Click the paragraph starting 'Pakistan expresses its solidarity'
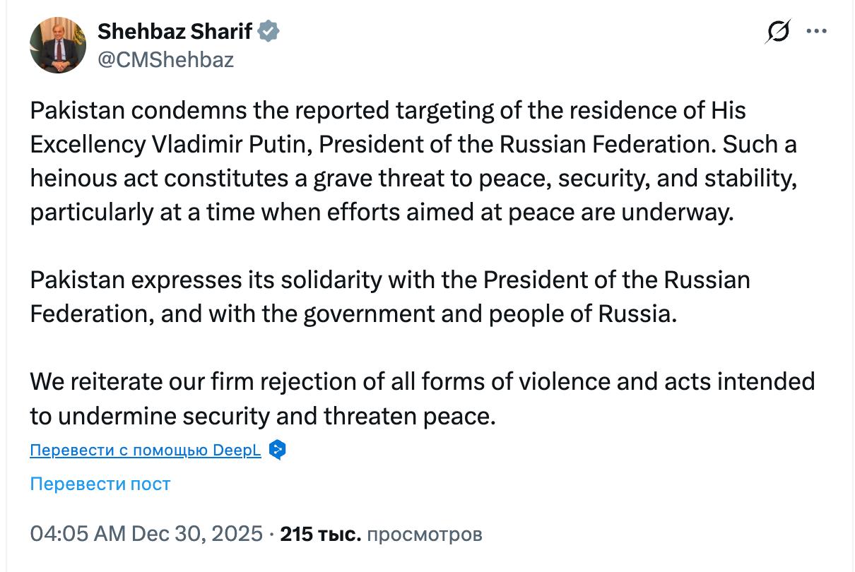Screen dimensions: 855x572 click(x=389, y=297)
